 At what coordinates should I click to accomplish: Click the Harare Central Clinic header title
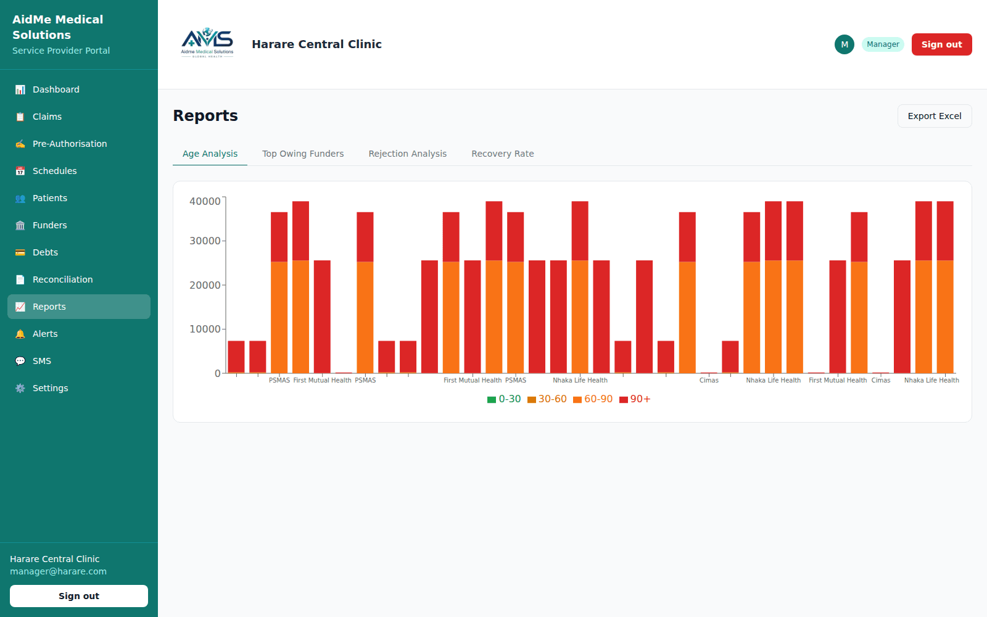pos(316,44)
